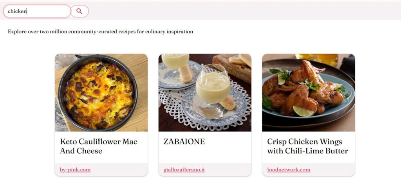Image resolution: width=401 pixels, height=180 pixels.
Task: Click the silver spoon in the Zabaione photo
Action: pos(197,106)
